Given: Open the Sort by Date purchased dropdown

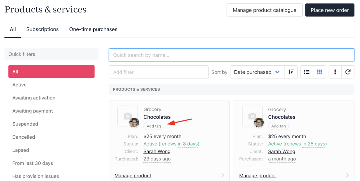Looking at the screenshot, I should (257, 72).
